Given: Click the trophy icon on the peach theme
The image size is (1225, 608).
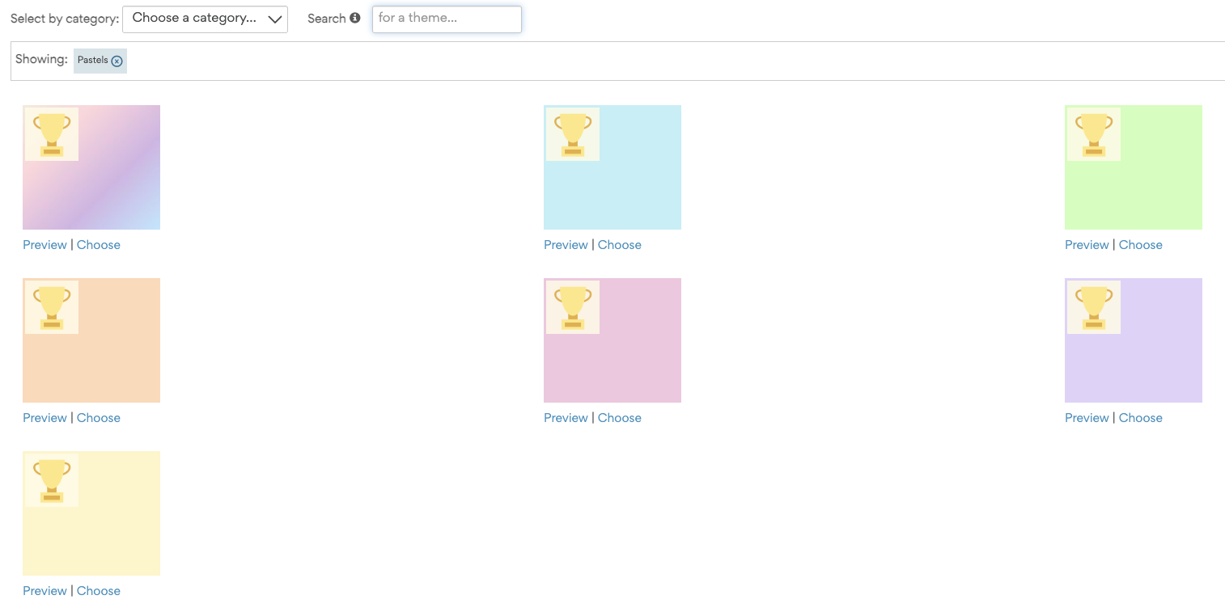Looking at the screenshot, I should click(x=52, y=307).
